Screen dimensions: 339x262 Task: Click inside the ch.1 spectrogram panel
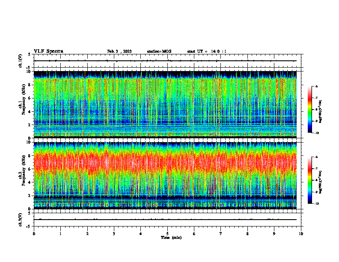[165, 104]
